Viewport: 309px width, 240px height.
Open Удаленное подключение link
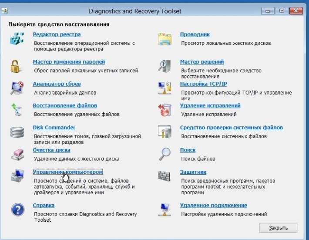tap(213, 205)
